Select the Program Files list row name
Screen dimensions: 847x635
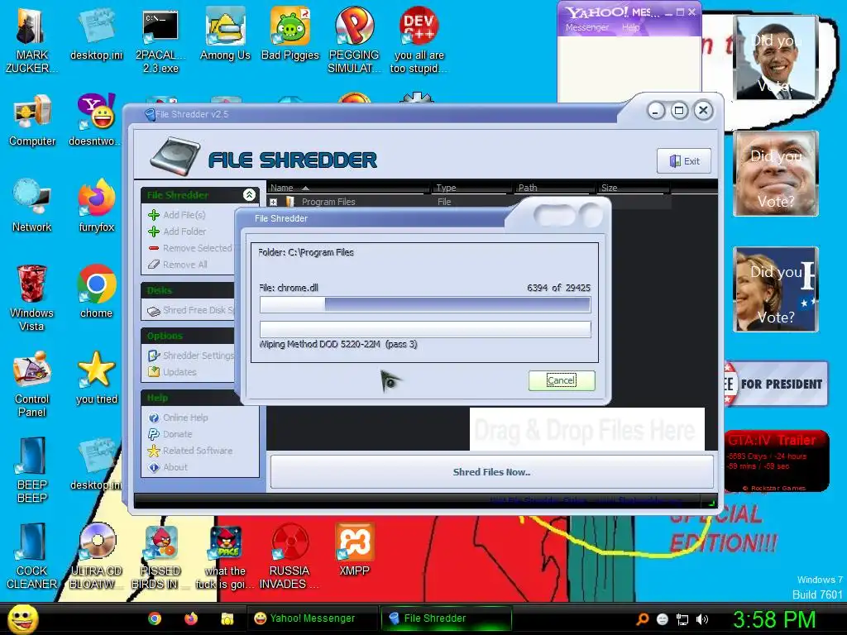[328, 202]
